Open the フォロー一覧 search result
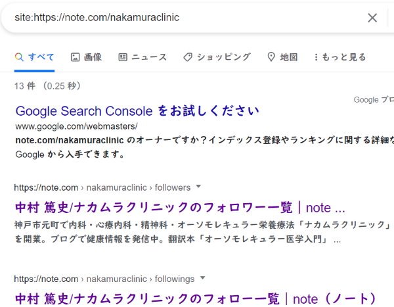Image resolution: width=394 pixels, height=307 pixels. 196,299
